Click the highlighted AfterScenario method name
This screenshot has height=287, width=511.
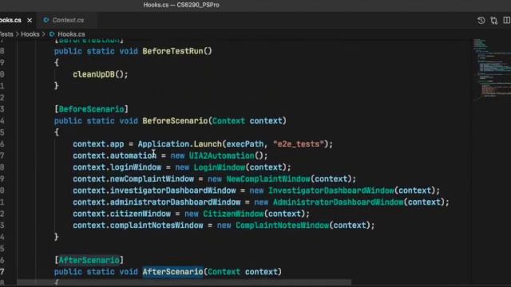click(172, 272)
